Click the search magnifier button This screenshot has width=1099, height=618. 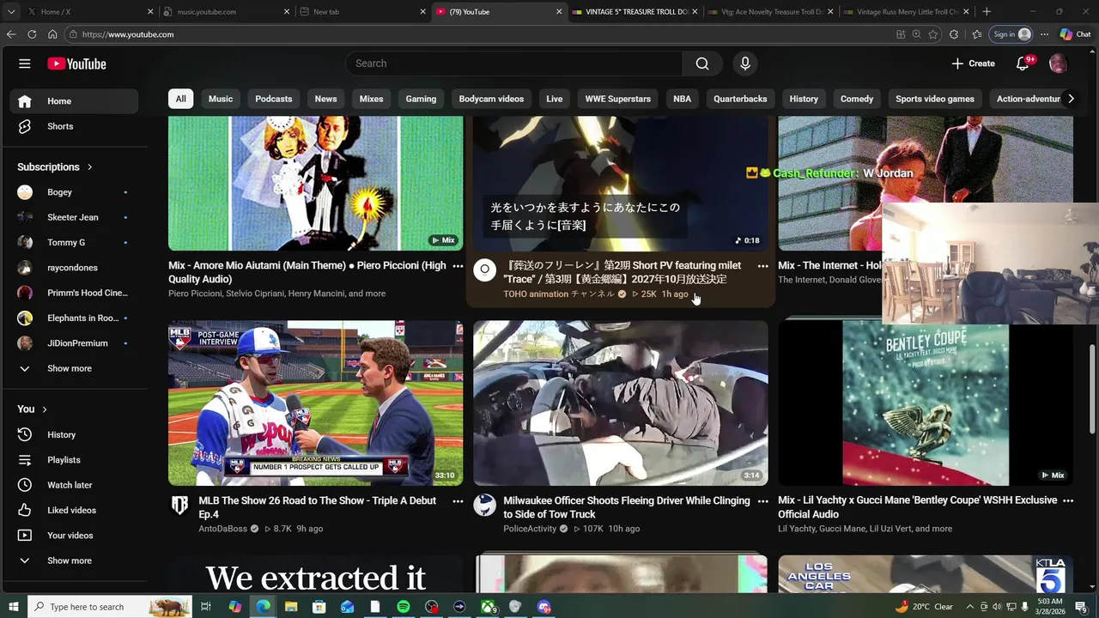pyautogui.click(x=702, y=64)
